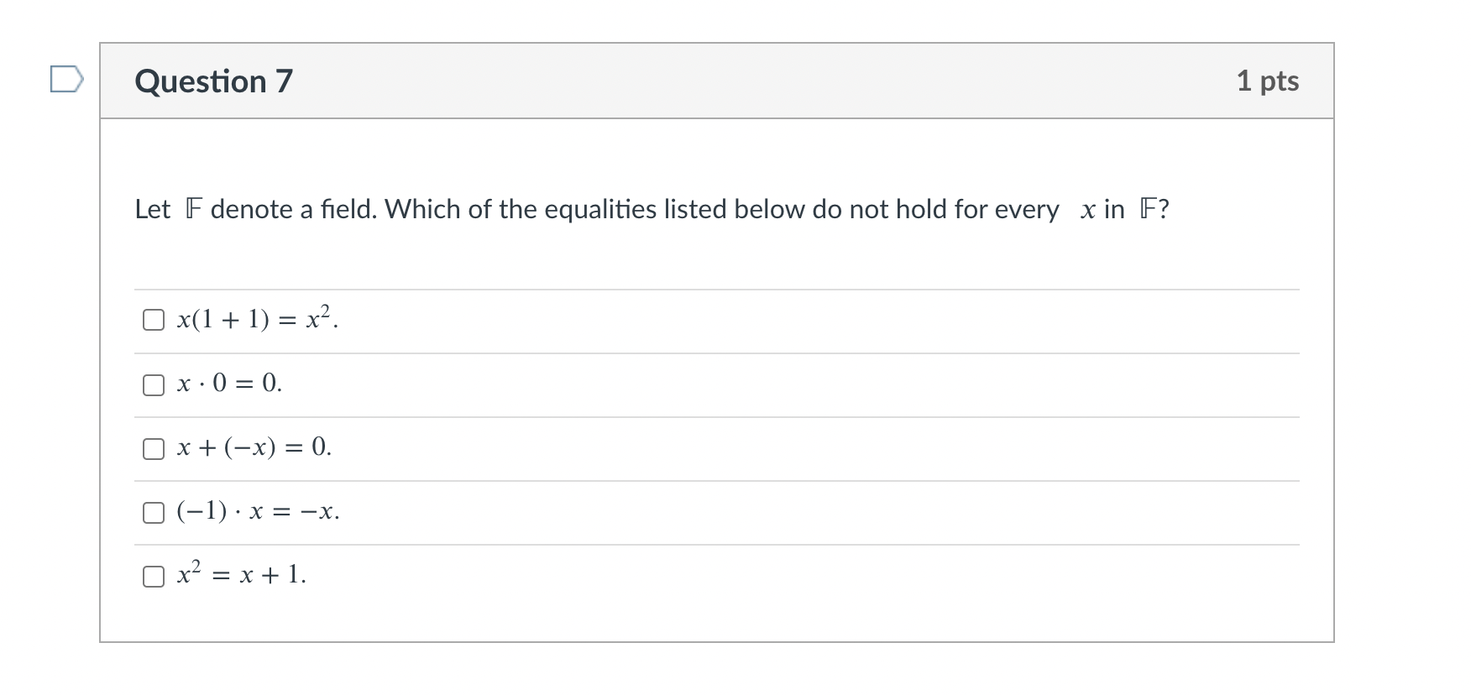Uncheck the checkbox beside x · 0 = 0

coord(153,384)
